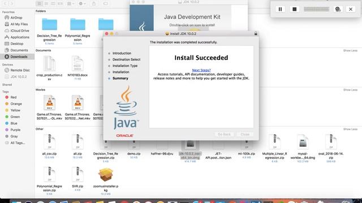The width and height of the screenshot is (362, 203).
Task: Open Finder action gear menu
Action: tap(83, 3)
